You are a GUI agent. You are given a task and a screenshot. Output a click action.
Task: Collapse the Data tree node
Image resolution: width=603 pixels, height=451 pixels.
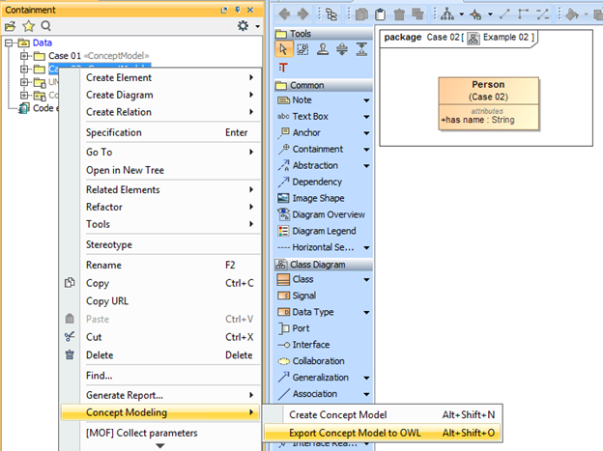(10, 43)
